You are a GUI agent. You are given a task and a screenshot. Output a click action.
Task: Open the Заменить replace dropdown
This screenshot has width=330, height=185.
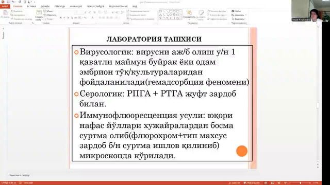[x=239, y=15]
